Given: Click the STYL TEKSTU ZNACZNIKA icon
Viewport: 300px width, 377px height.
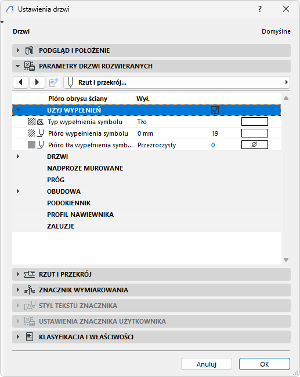Looking at the screenshot, I should 30,306.
